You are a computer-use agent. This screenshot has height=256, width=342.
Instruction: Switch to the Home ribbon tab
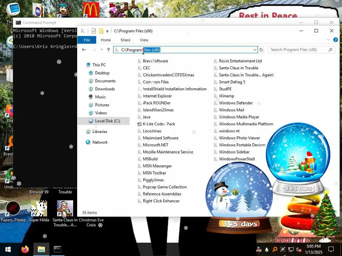pyautogui.click(x=106, y=40)
